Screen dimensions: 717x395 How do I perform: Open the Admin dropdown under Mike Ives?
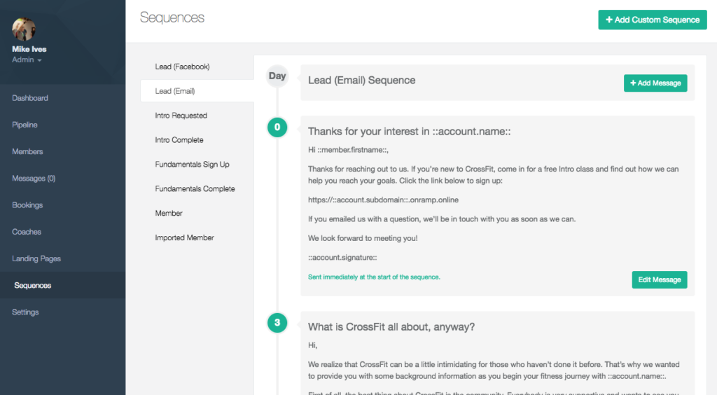click(x=27, y=60)
